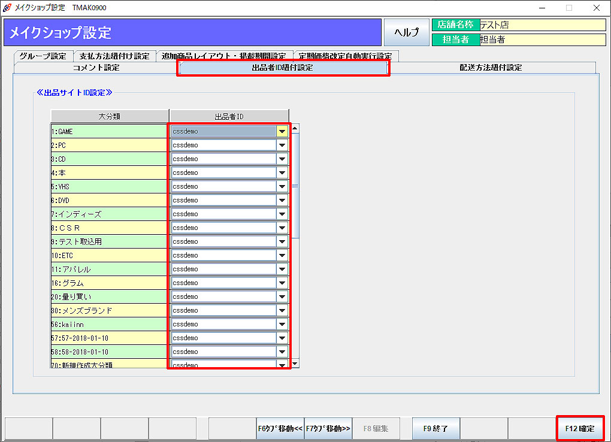Select the コメント設定 tab

click(x=96, y=68)
